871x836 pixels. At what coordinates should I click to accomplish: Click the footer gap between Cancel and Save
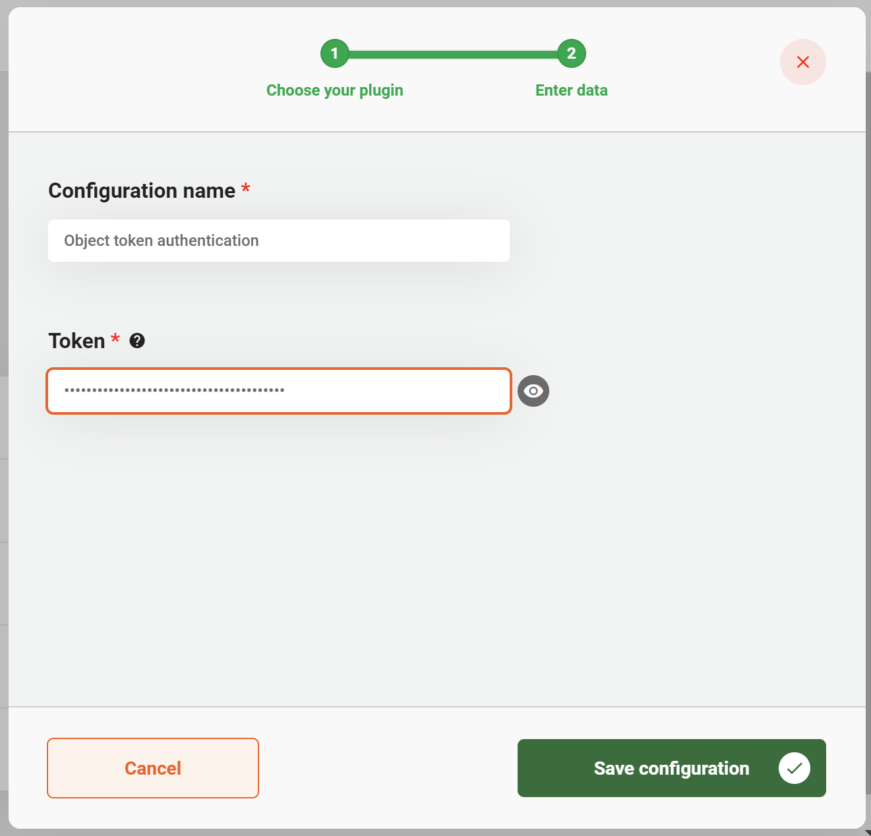(388, 768)
